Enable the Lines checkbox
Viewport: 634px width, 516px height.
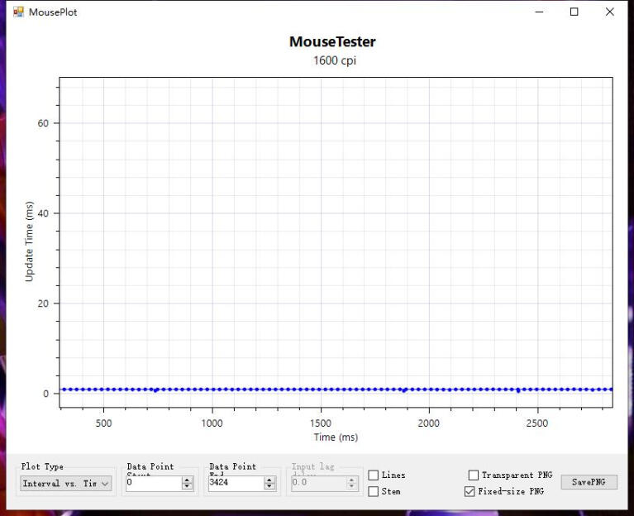coord(373,475)
